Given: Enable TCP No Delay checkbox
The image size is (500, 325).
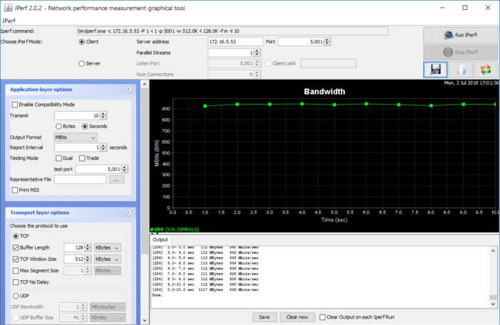Looking at the screenshot, I should [16, 282].
